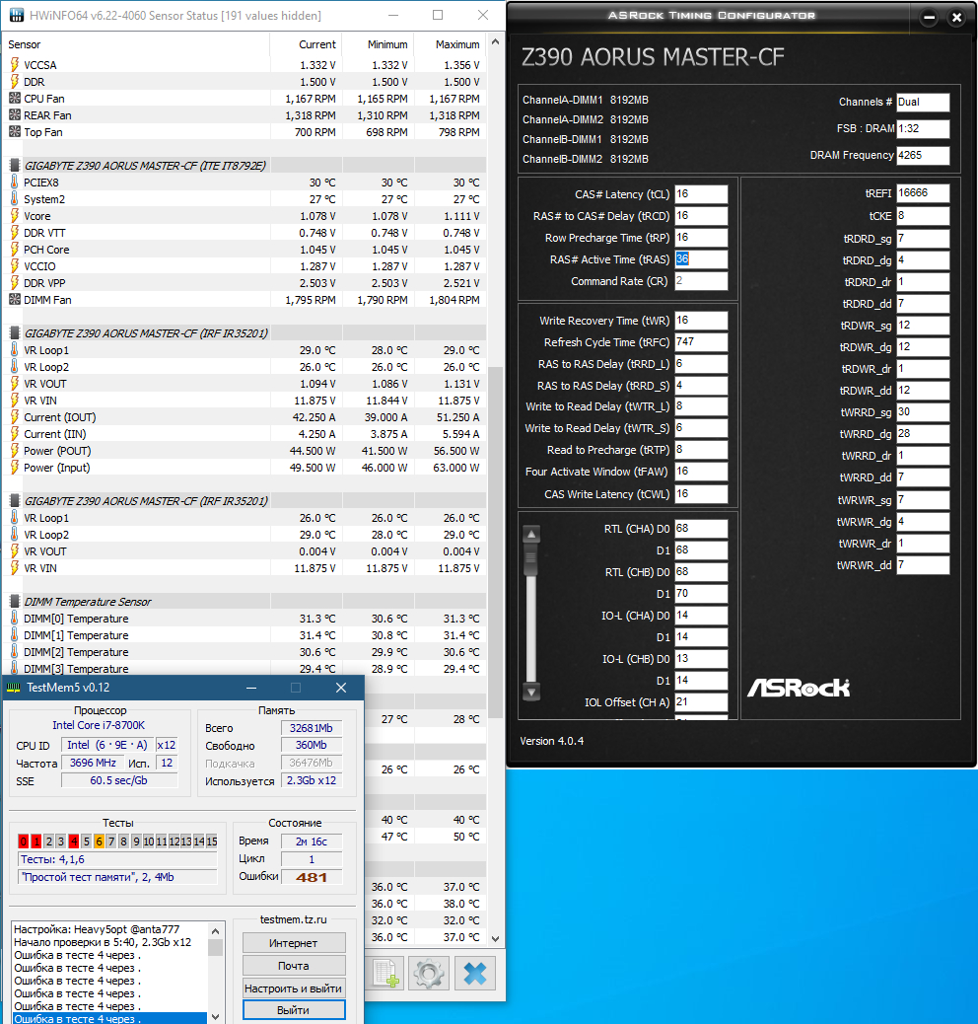Click the lightning icon beside Current (IOUT)

(x=15, y=416)
